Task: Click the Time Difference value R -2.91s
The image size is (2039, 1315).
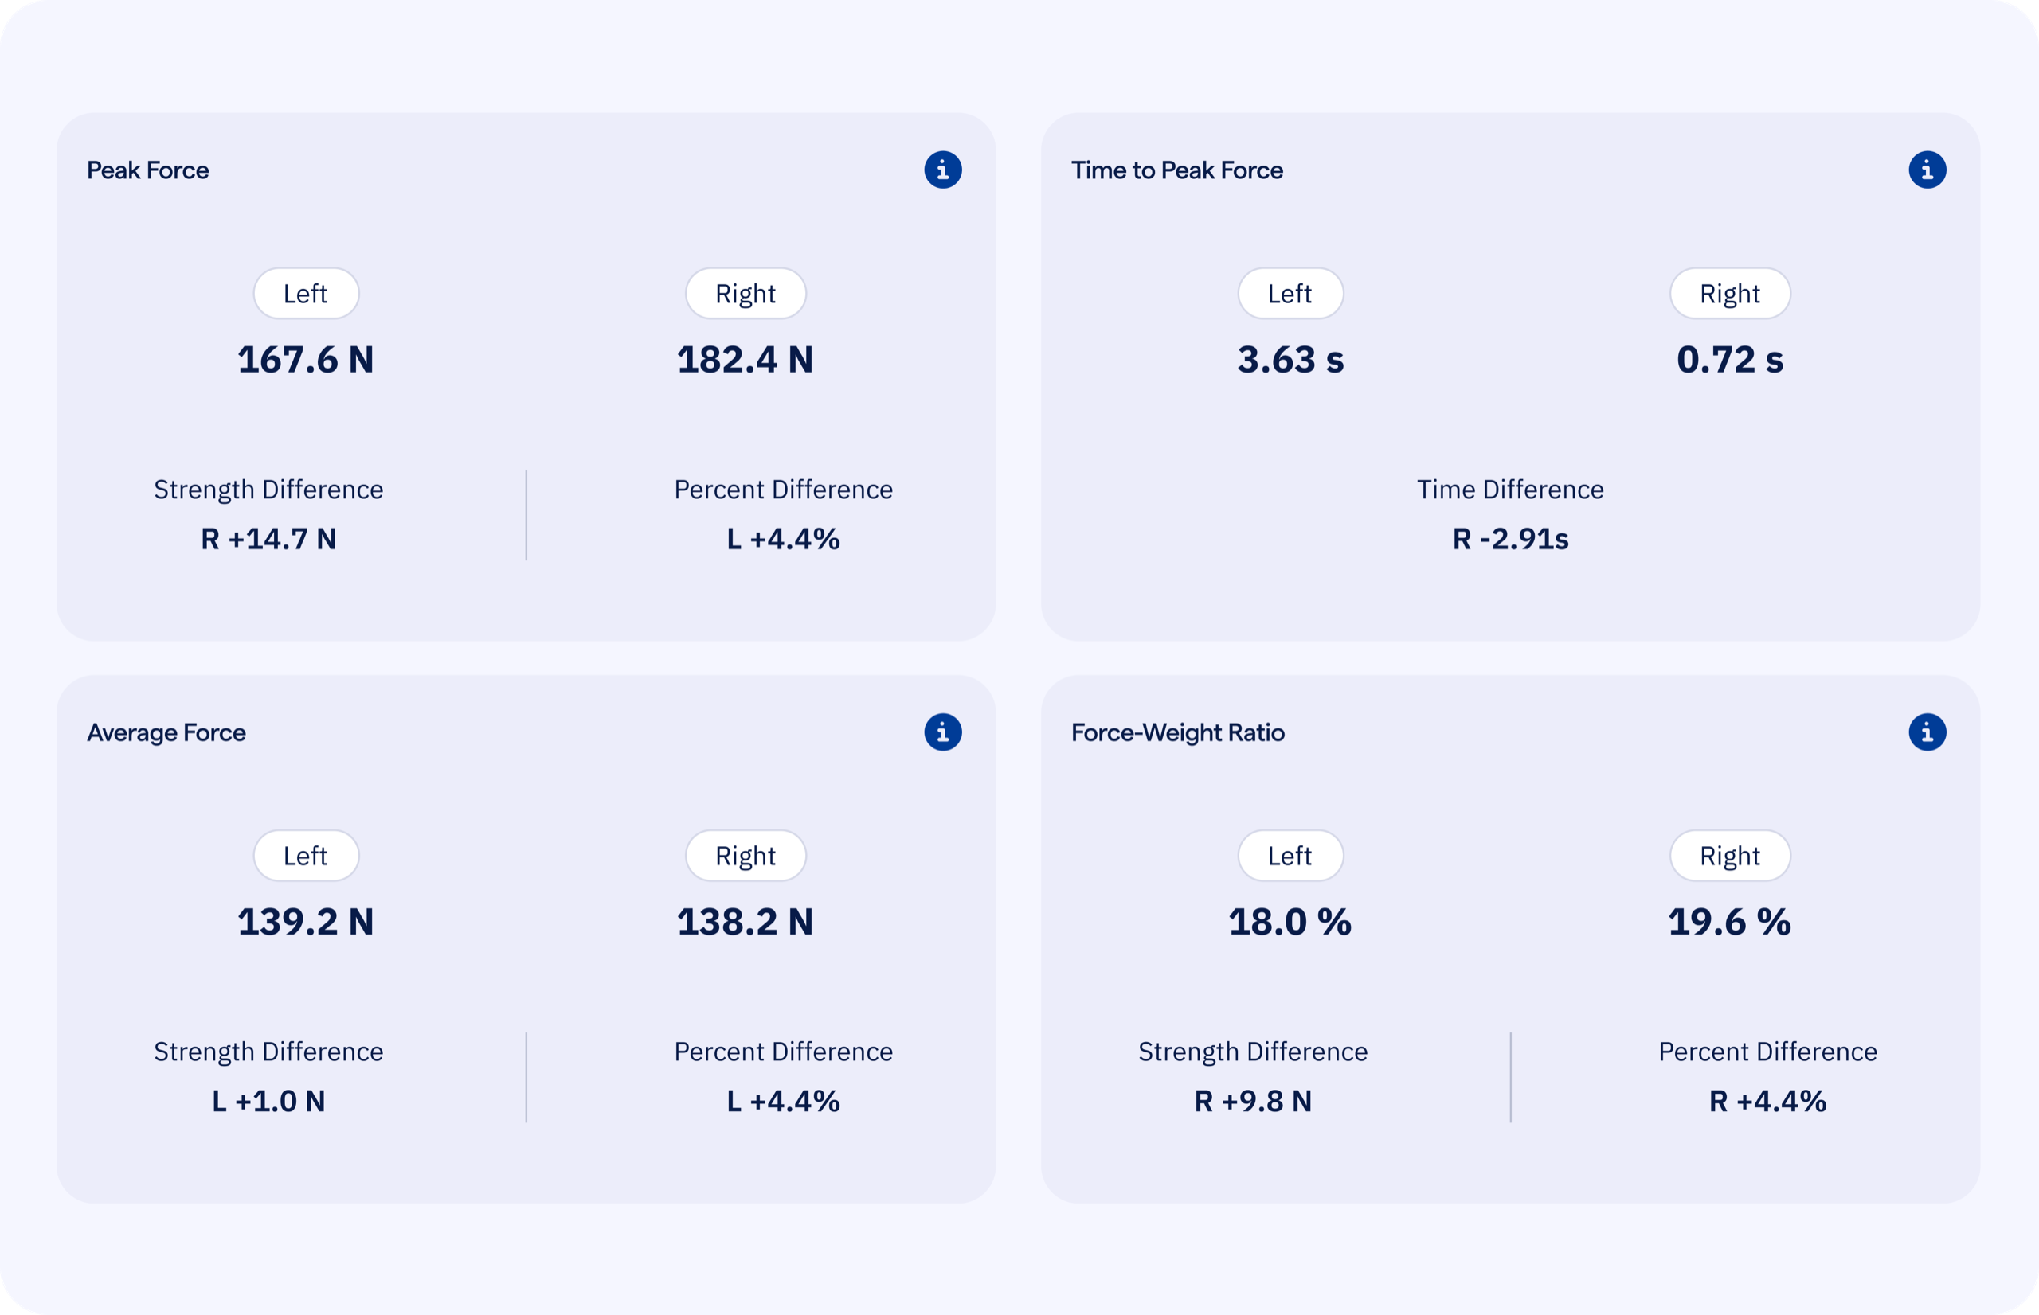Action: coord(1509,539)
